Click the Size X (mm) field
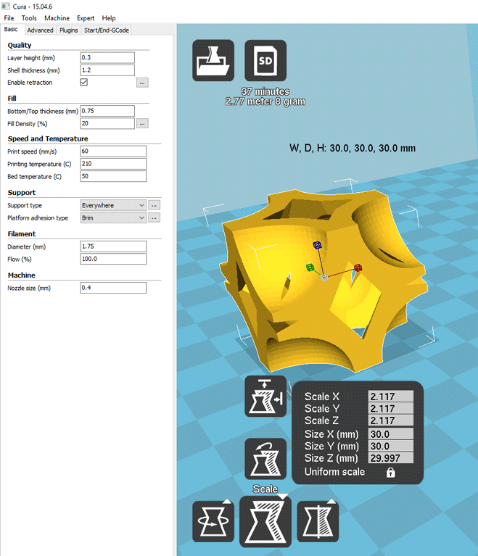The width and height of the screenshot is (478, 556). point(391,434)
